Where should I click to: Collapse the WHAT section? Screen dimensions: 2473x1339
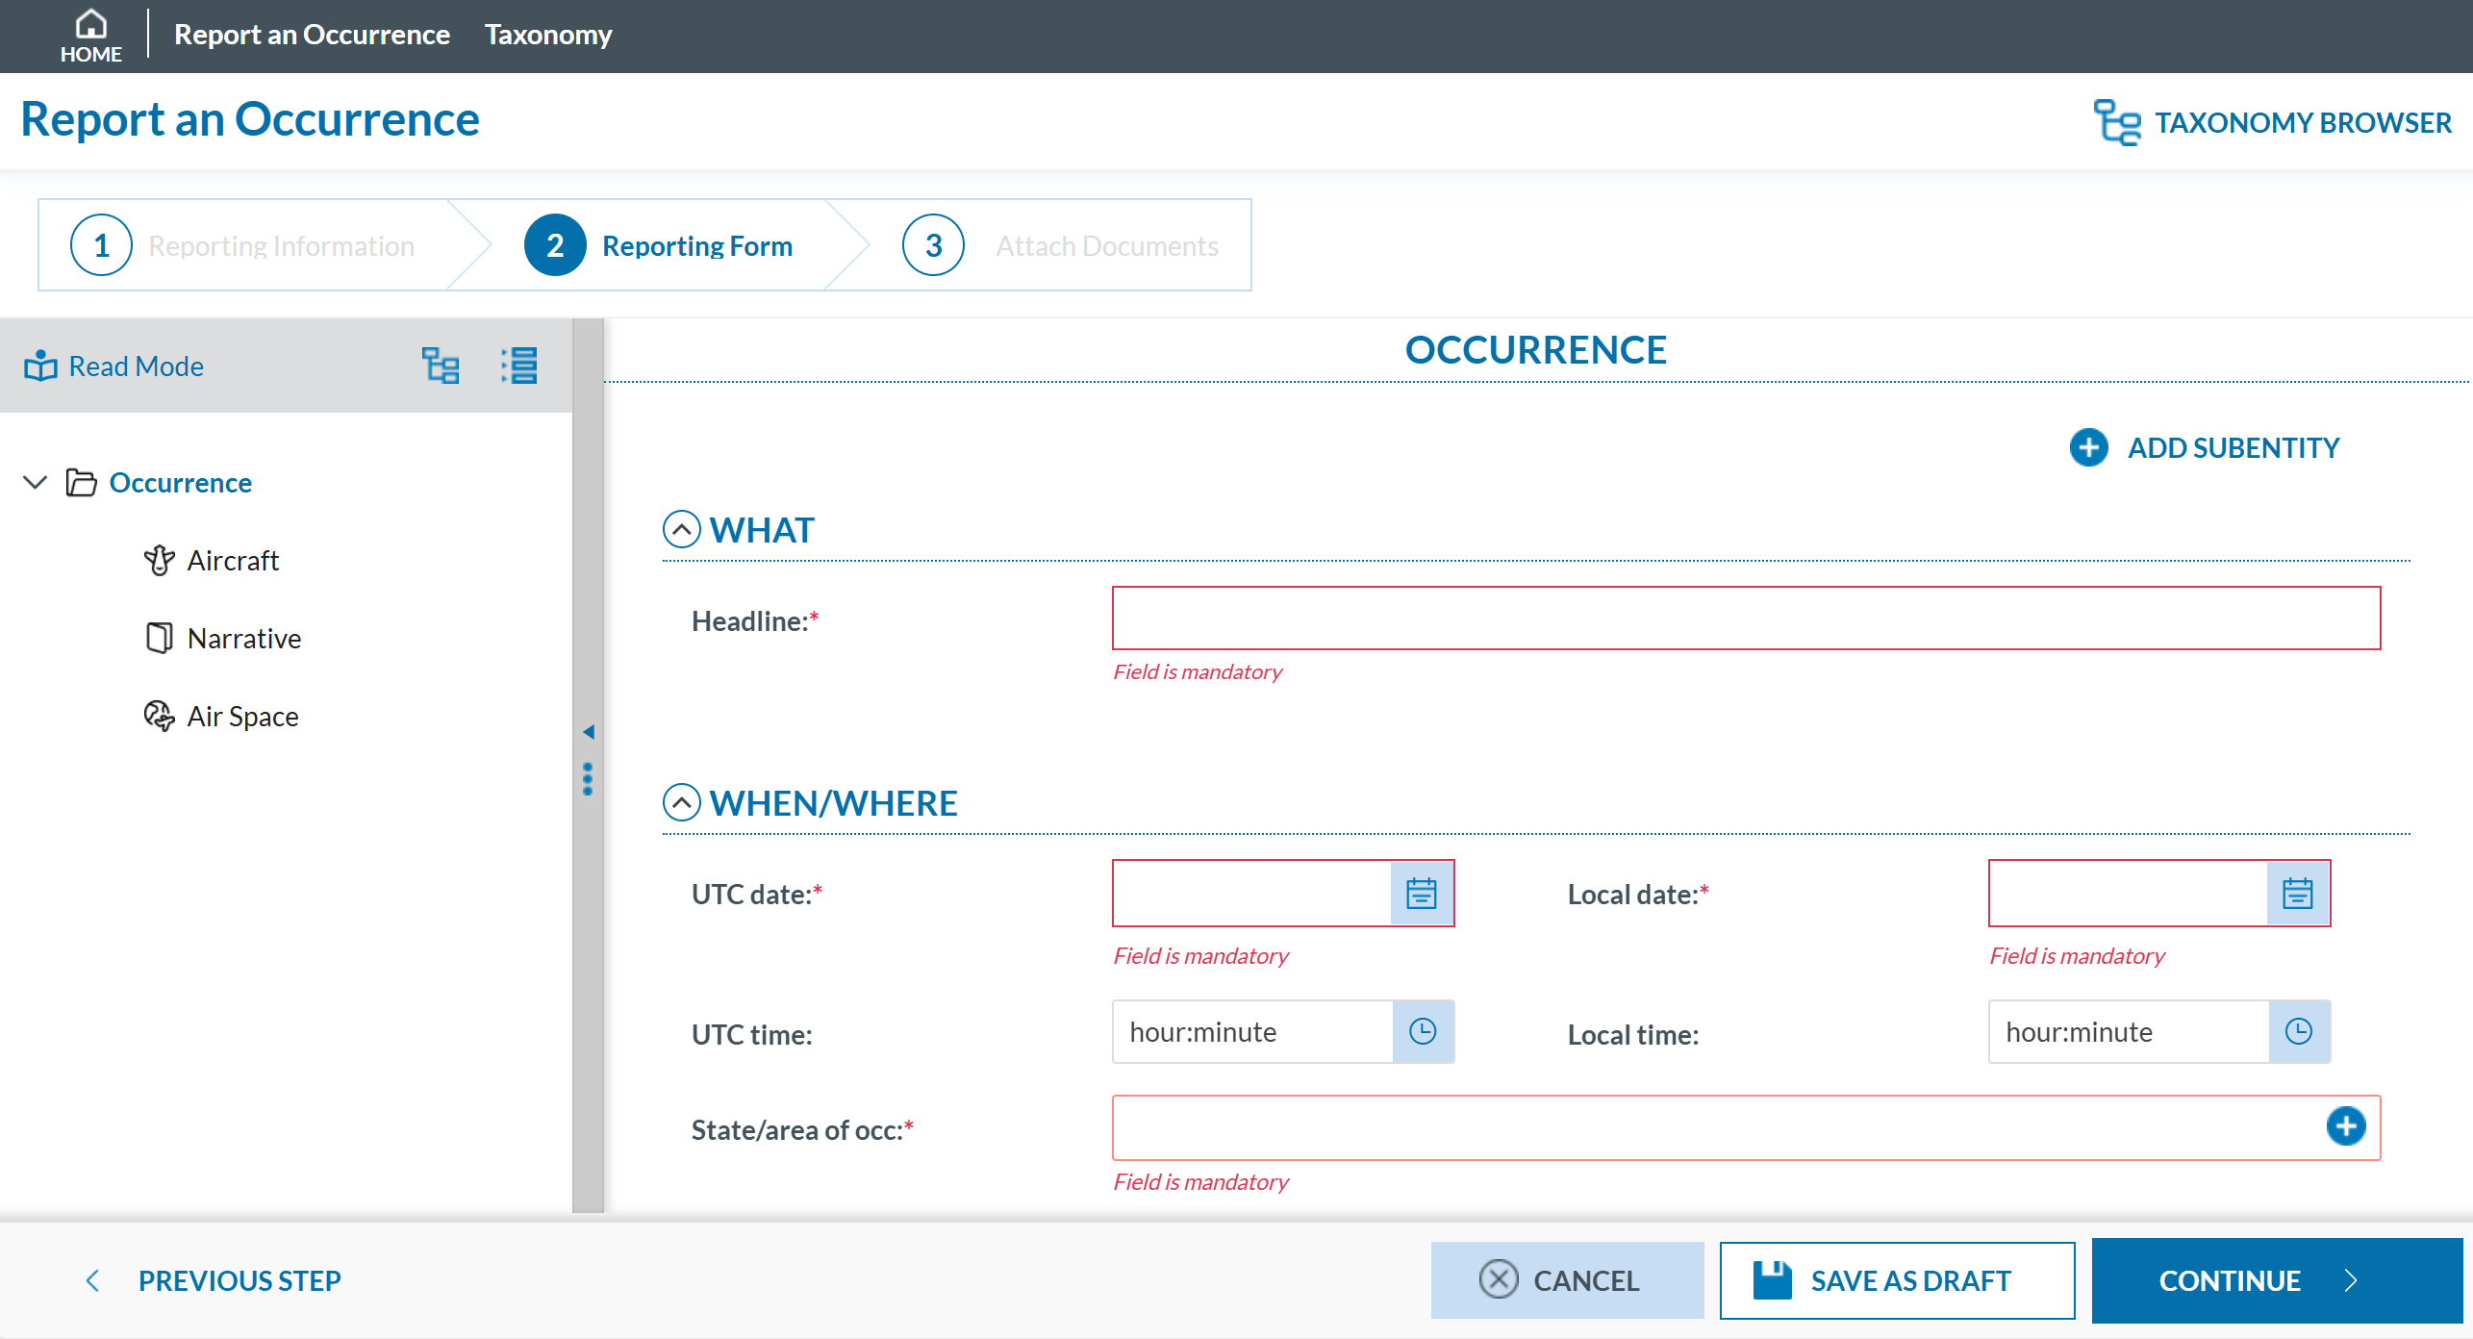click(x=681, y=529)
